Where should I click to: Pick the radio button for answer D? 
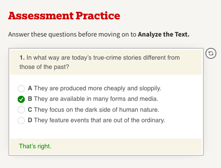pos(21,121)
